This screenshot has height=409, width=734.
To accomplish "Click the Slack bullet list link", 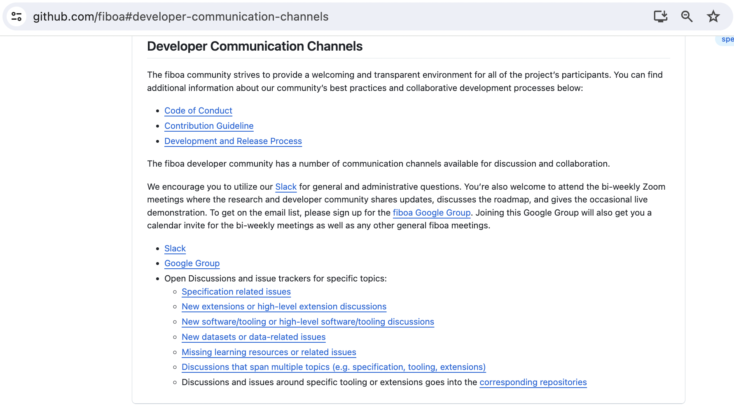I will (x=175, y=249).
